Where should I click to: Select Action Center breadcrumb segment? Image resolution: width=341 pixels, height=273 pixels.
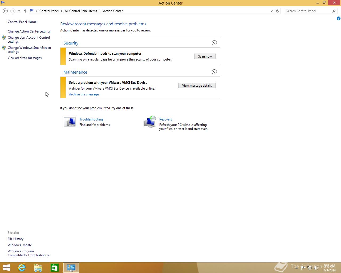113,11
